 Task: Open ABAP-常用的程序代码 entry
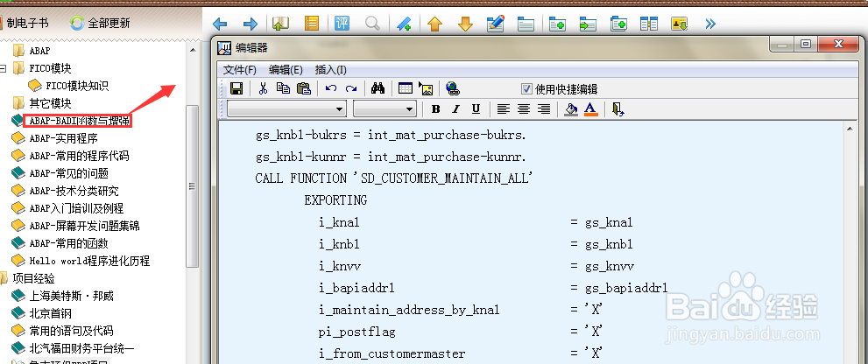79,156
